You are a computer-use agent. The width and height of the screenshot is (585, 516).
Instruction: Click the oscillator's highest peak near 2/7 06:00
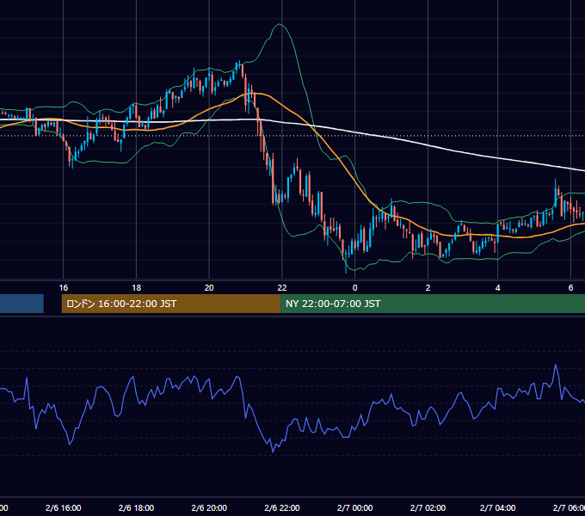[556, 365]
